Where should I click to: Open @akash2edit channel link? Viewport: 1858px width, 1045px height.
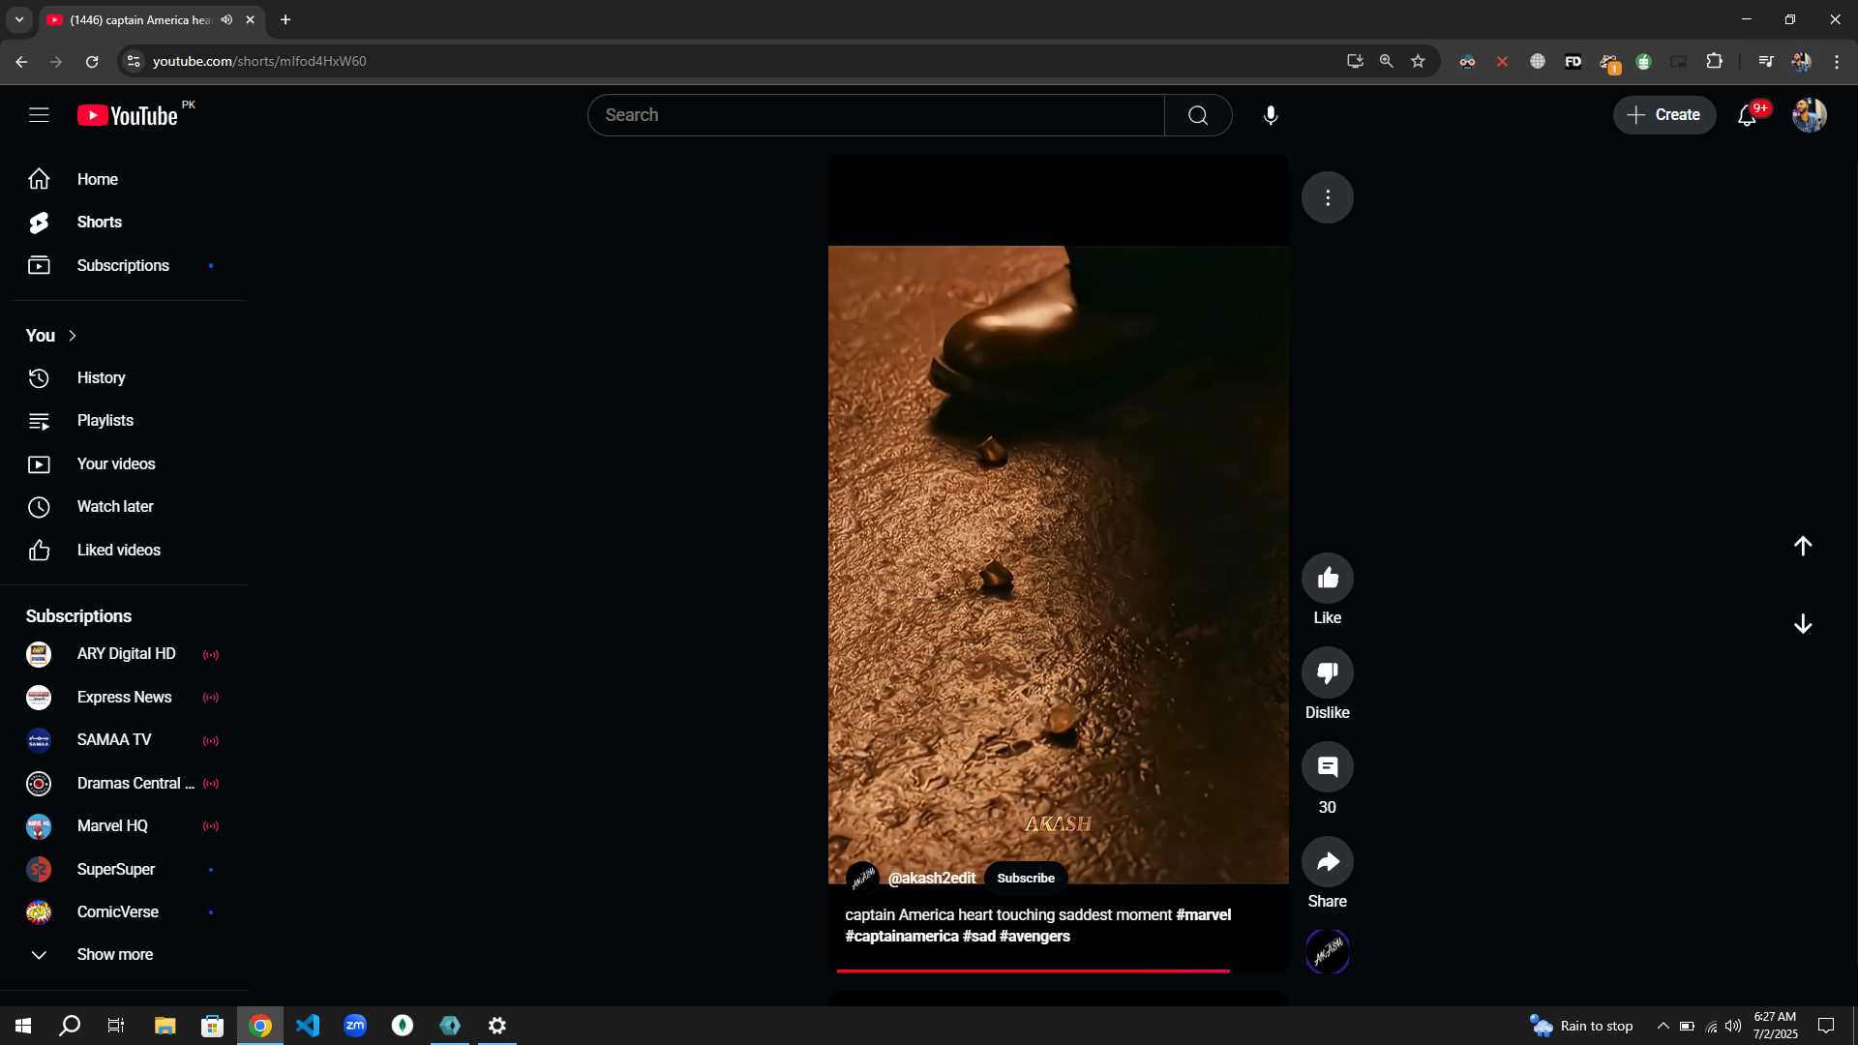pyautogui.click(x=932, y=878)
